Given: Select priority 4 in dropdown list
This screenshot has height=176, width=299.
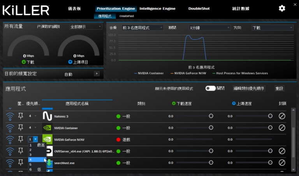Looking at the screenshot, I should [x=37, y=160].
